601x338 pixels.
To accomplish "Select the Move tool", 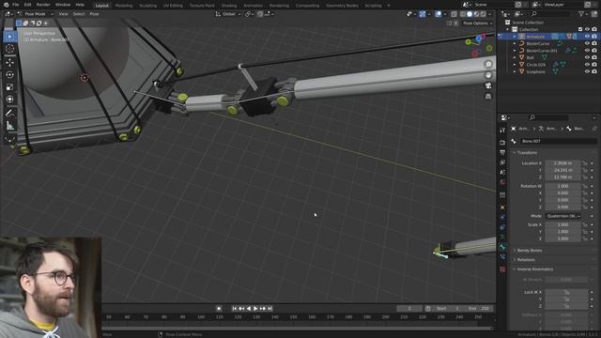I will coord(10,62).
